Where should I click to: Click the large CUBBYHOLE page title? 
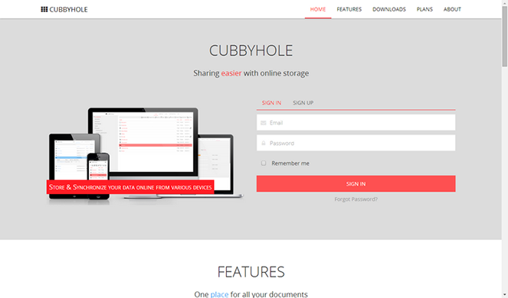pos(251,50)
